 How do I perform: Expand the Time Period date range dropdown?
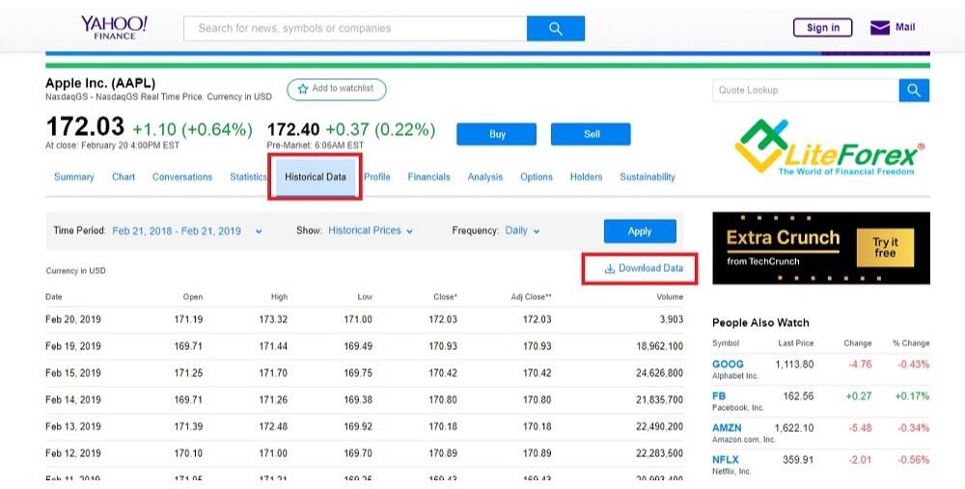[x=187, y=231]
